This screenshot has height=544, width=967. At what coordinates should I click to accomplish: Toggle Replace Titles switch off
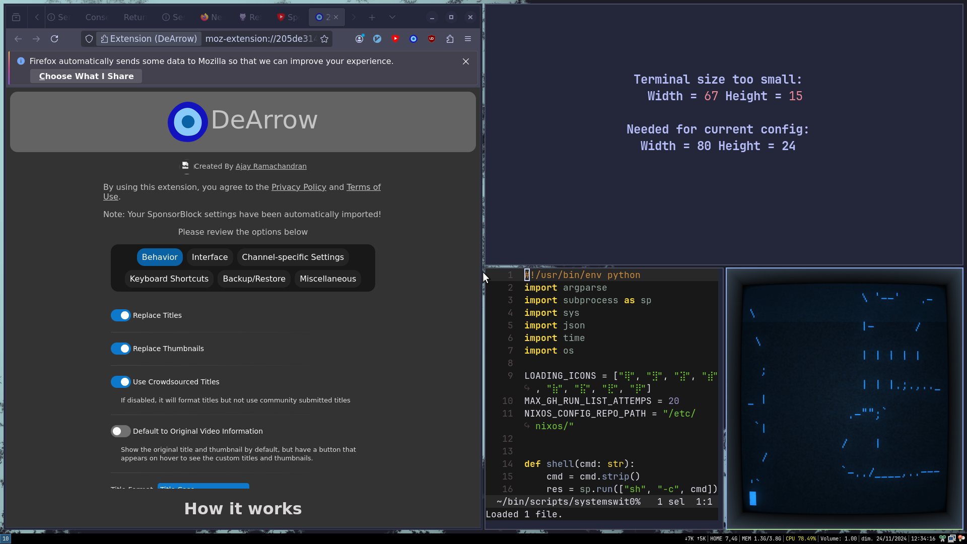click(120, 315)
